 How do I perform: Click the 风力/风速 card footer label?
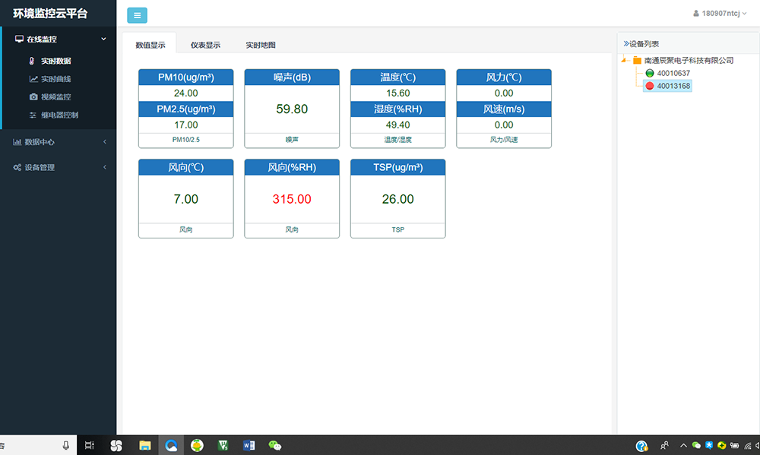(x=504, y=140)
